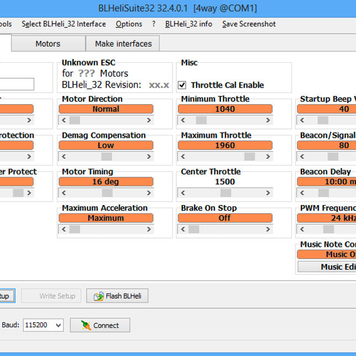The width and height of the screenshot is (356, 356).
Task: Toggle the Throttle Cal Enable checkbox
Action: [x=182, y=85]
